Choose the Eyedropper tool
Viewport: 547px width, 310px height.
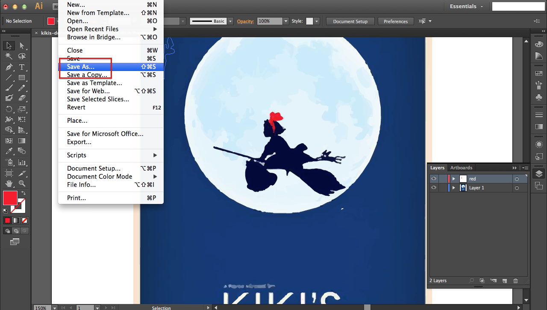9,151
